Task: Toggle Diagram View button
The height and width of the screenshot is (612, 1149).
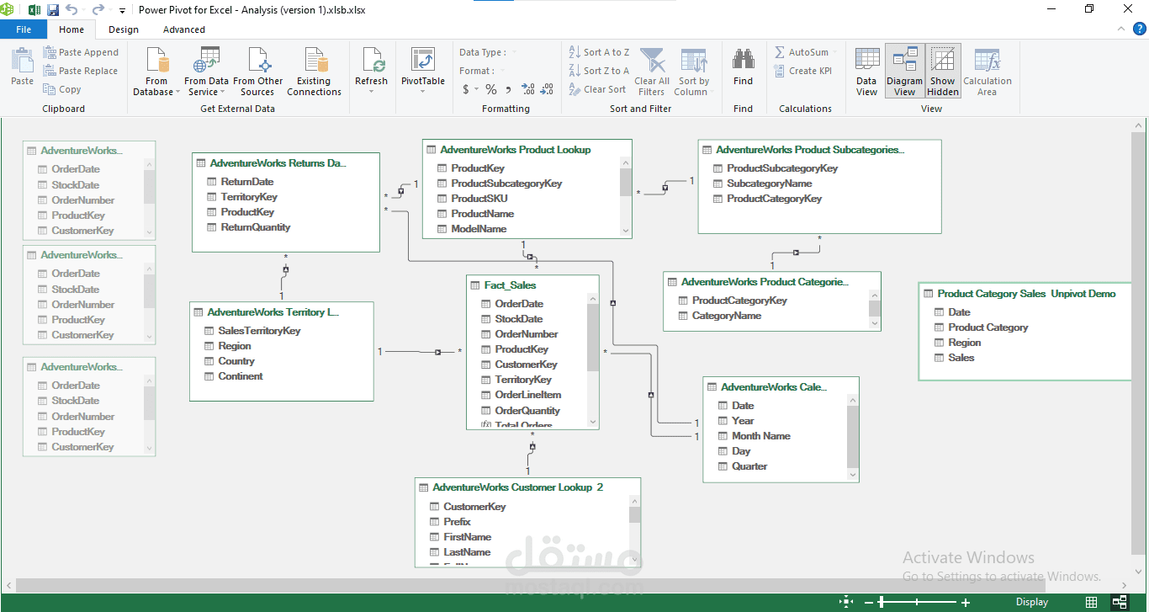Action: [905, 71]
